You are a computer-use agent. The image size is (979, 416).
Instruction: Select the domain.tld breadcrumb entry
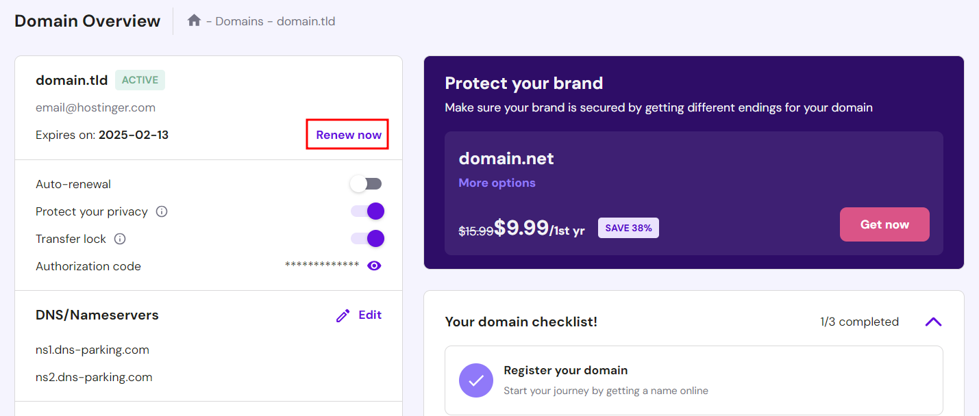click(x=306, y=21)
